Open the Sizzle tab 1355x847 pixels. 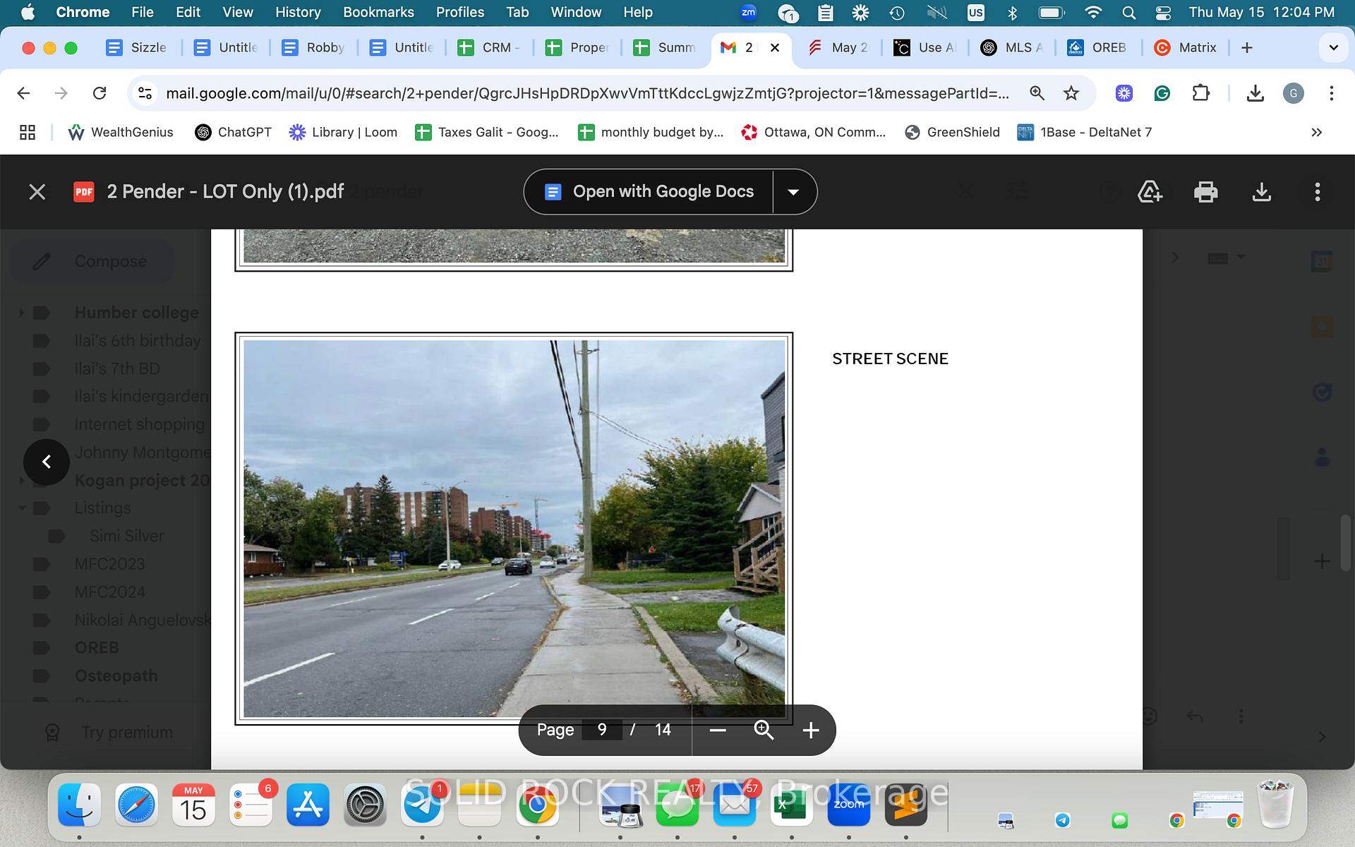pos(137,47)
